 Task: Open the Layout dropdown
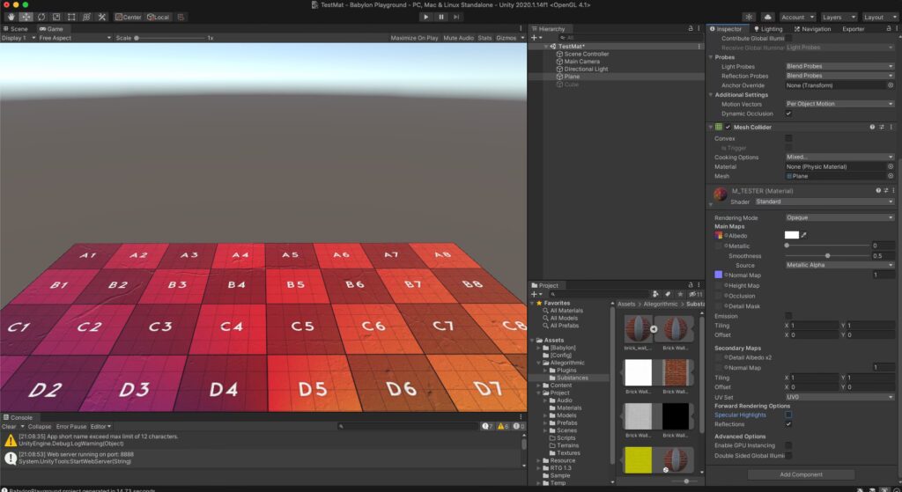[877, 17]
